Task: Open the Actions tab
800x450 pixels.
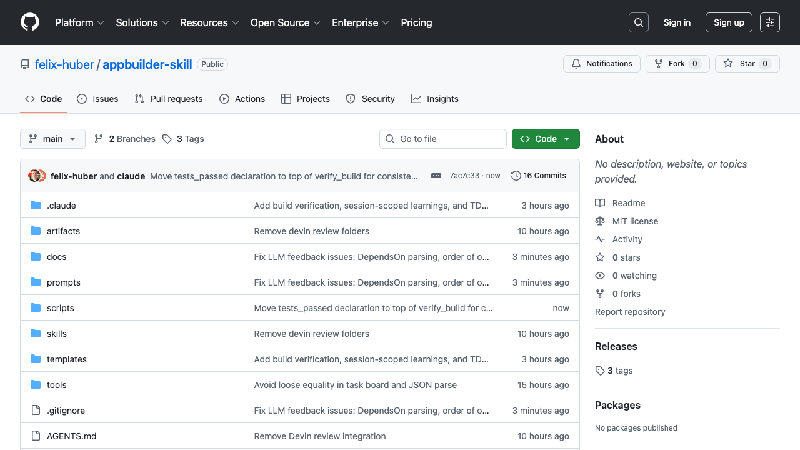Action: tap(242, 98)
